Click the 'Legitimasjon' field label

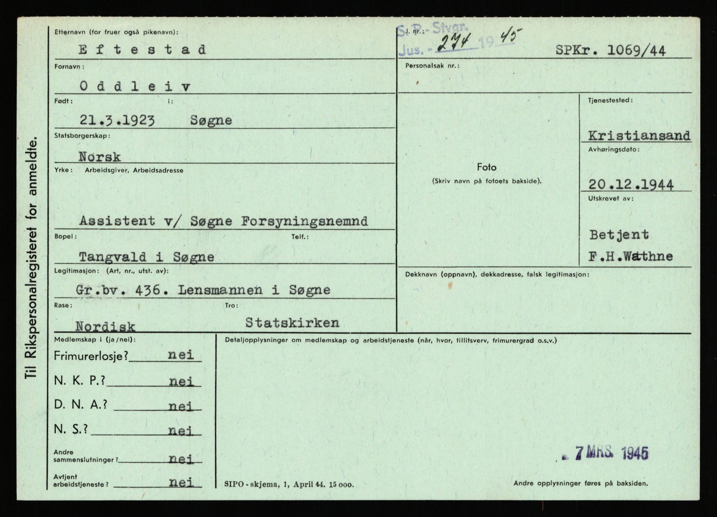[111, 271]
